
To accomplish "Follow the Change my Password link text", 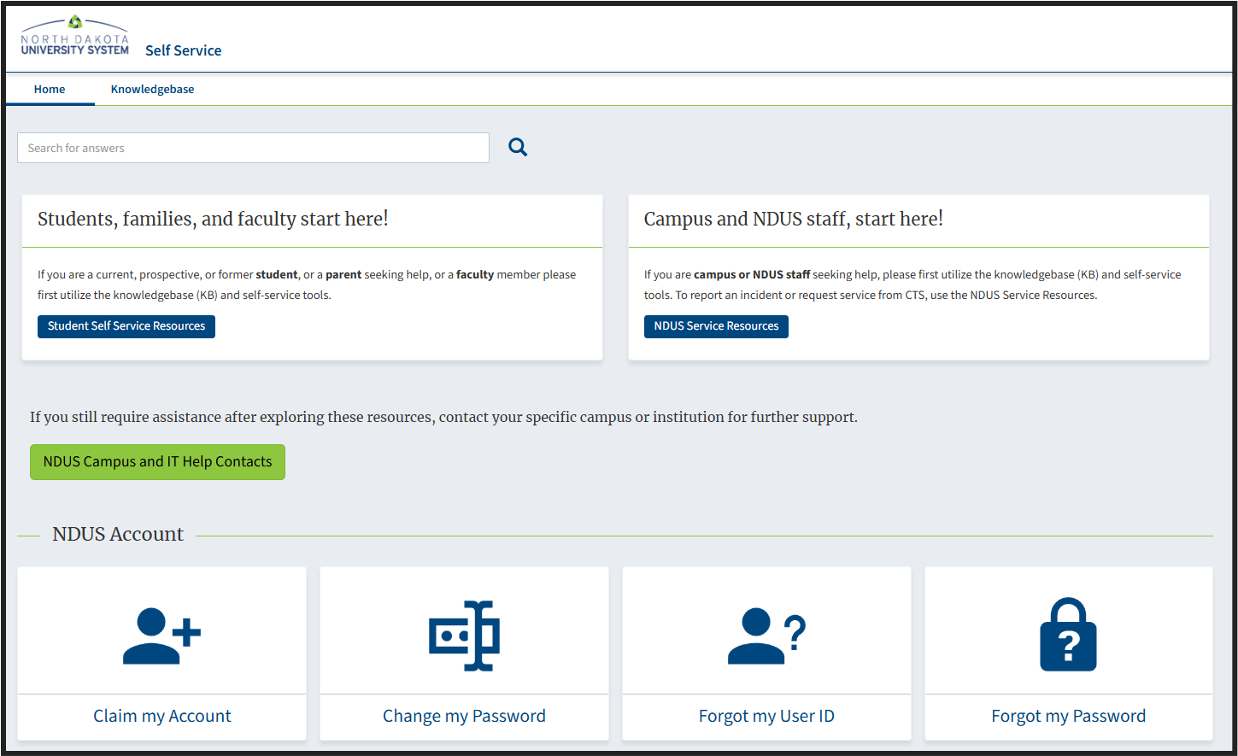I will (464, 716).
